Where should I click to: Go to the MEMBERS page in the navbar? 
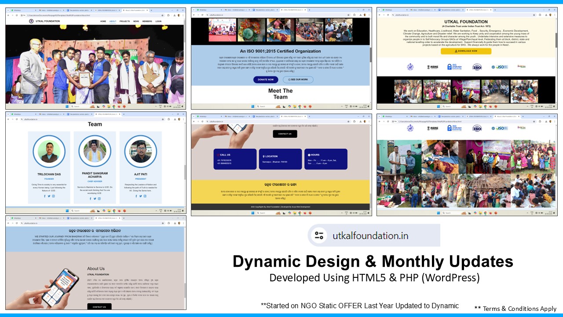tap(147, 21)
